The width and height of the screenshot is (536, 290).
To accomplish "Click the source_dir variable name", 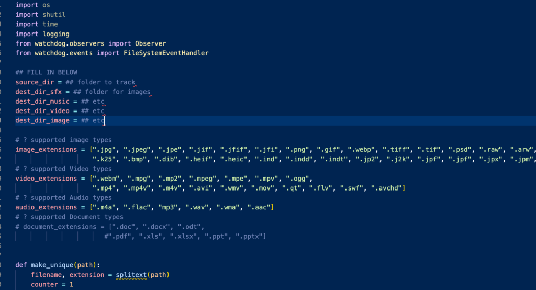I will (x=35, y=82).
